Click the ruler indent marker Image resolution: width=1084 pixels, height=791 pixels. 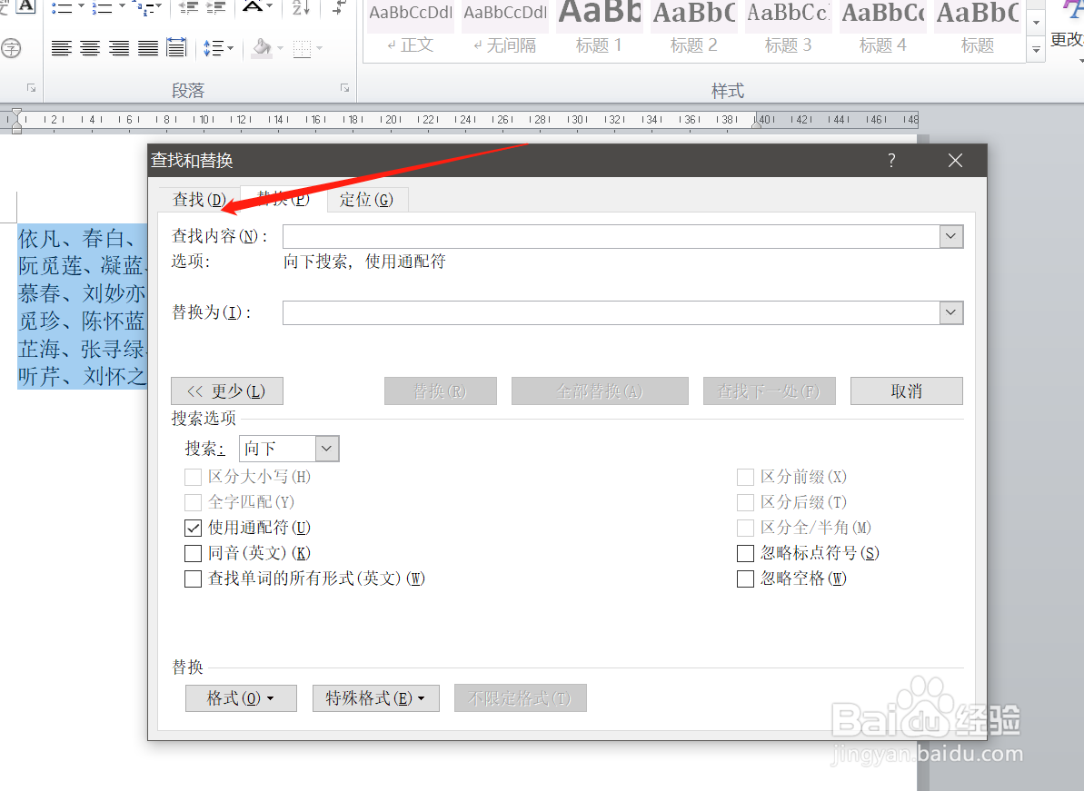click(x=16, y=120)
